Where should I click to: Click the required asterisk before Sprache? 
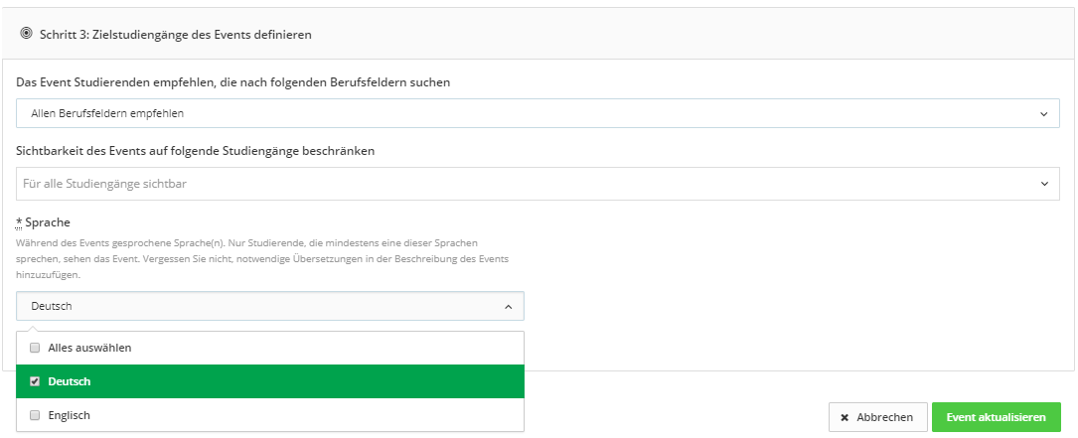(x=19, y=221)
